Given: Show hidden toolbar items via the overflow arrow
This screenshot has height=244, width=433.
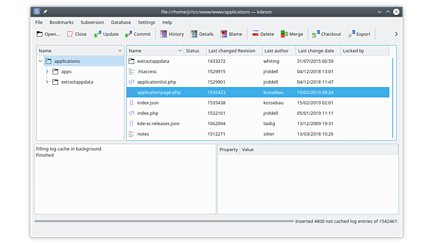Looking at the screenshot, I should (x=396, y=34).
